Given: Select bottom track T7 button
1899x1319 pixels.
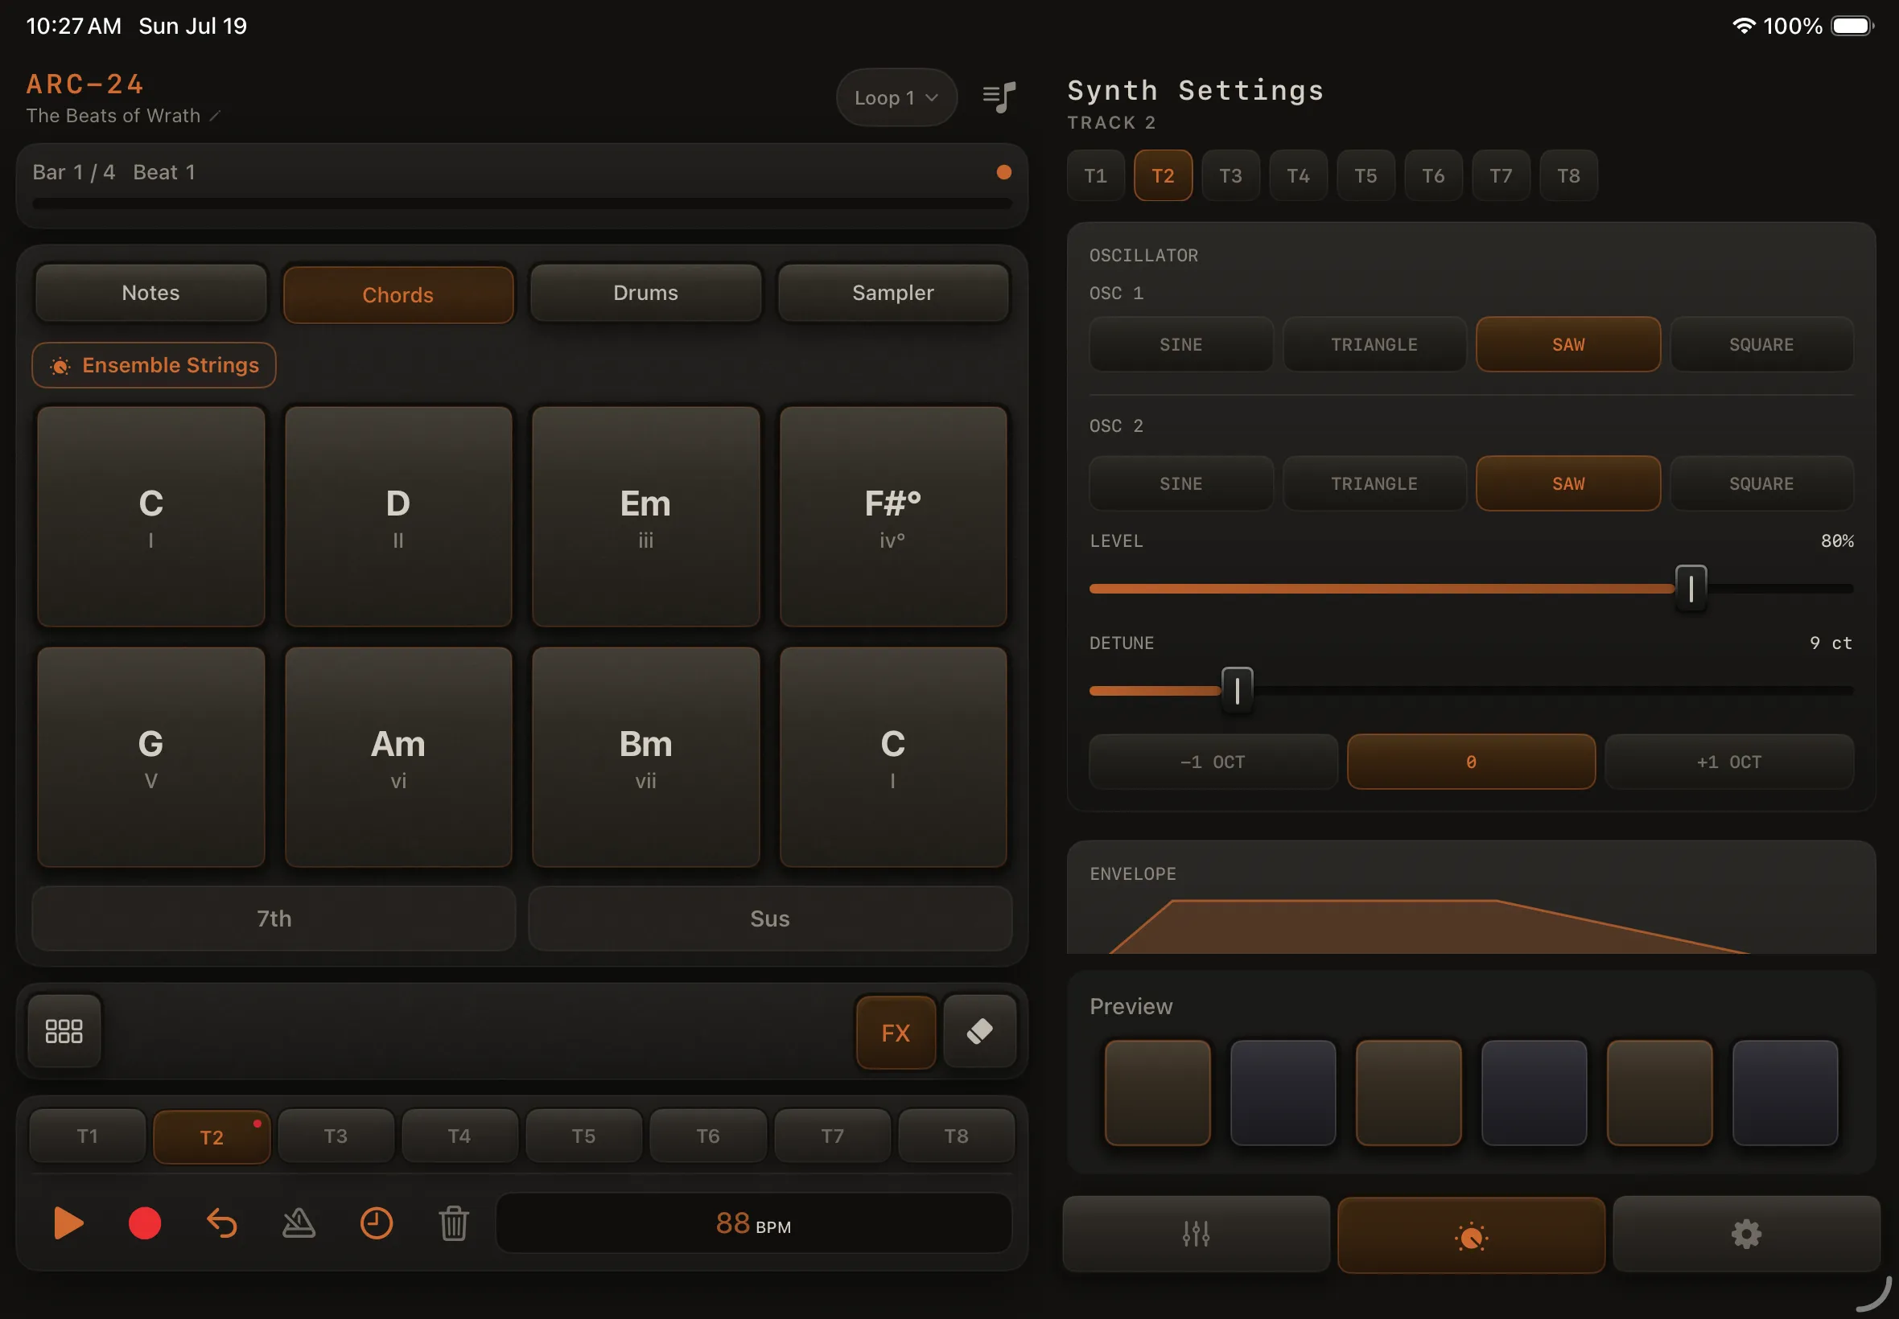Looking at the screenshot, I should tap(833, 1136).
